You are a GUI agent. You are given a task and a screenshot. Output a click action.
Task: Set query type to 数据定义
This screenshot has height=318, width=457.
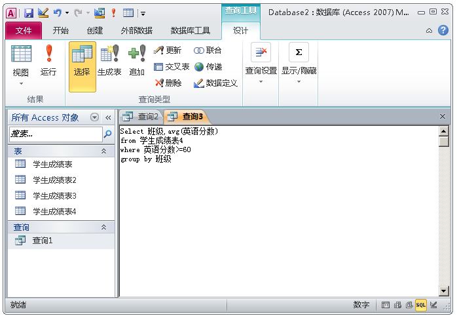215,83
